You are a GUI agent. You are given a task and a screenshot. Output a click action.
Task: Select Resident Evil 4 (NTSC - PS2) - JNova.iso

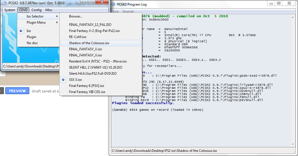[x=101, y=61]
